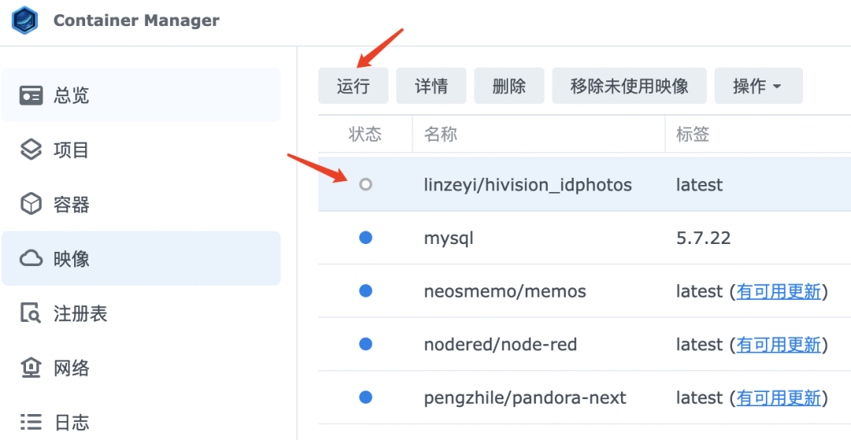The width and height of the screenshot is (851, 440).
Task: Click 有可用更新 link for neosmemo/memos
Action: [x=779, y=291]
